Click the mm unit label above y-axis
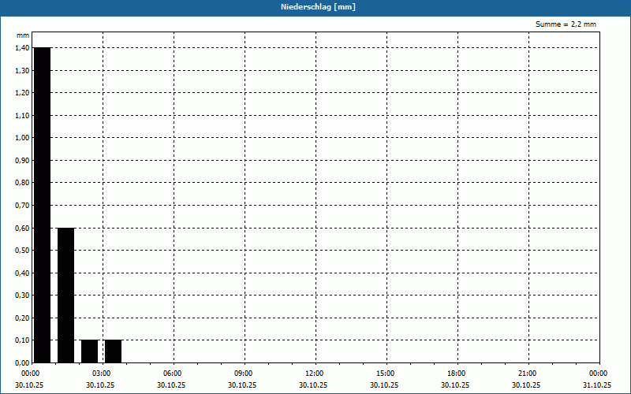 pyautogui.click(x=23, y=35)
